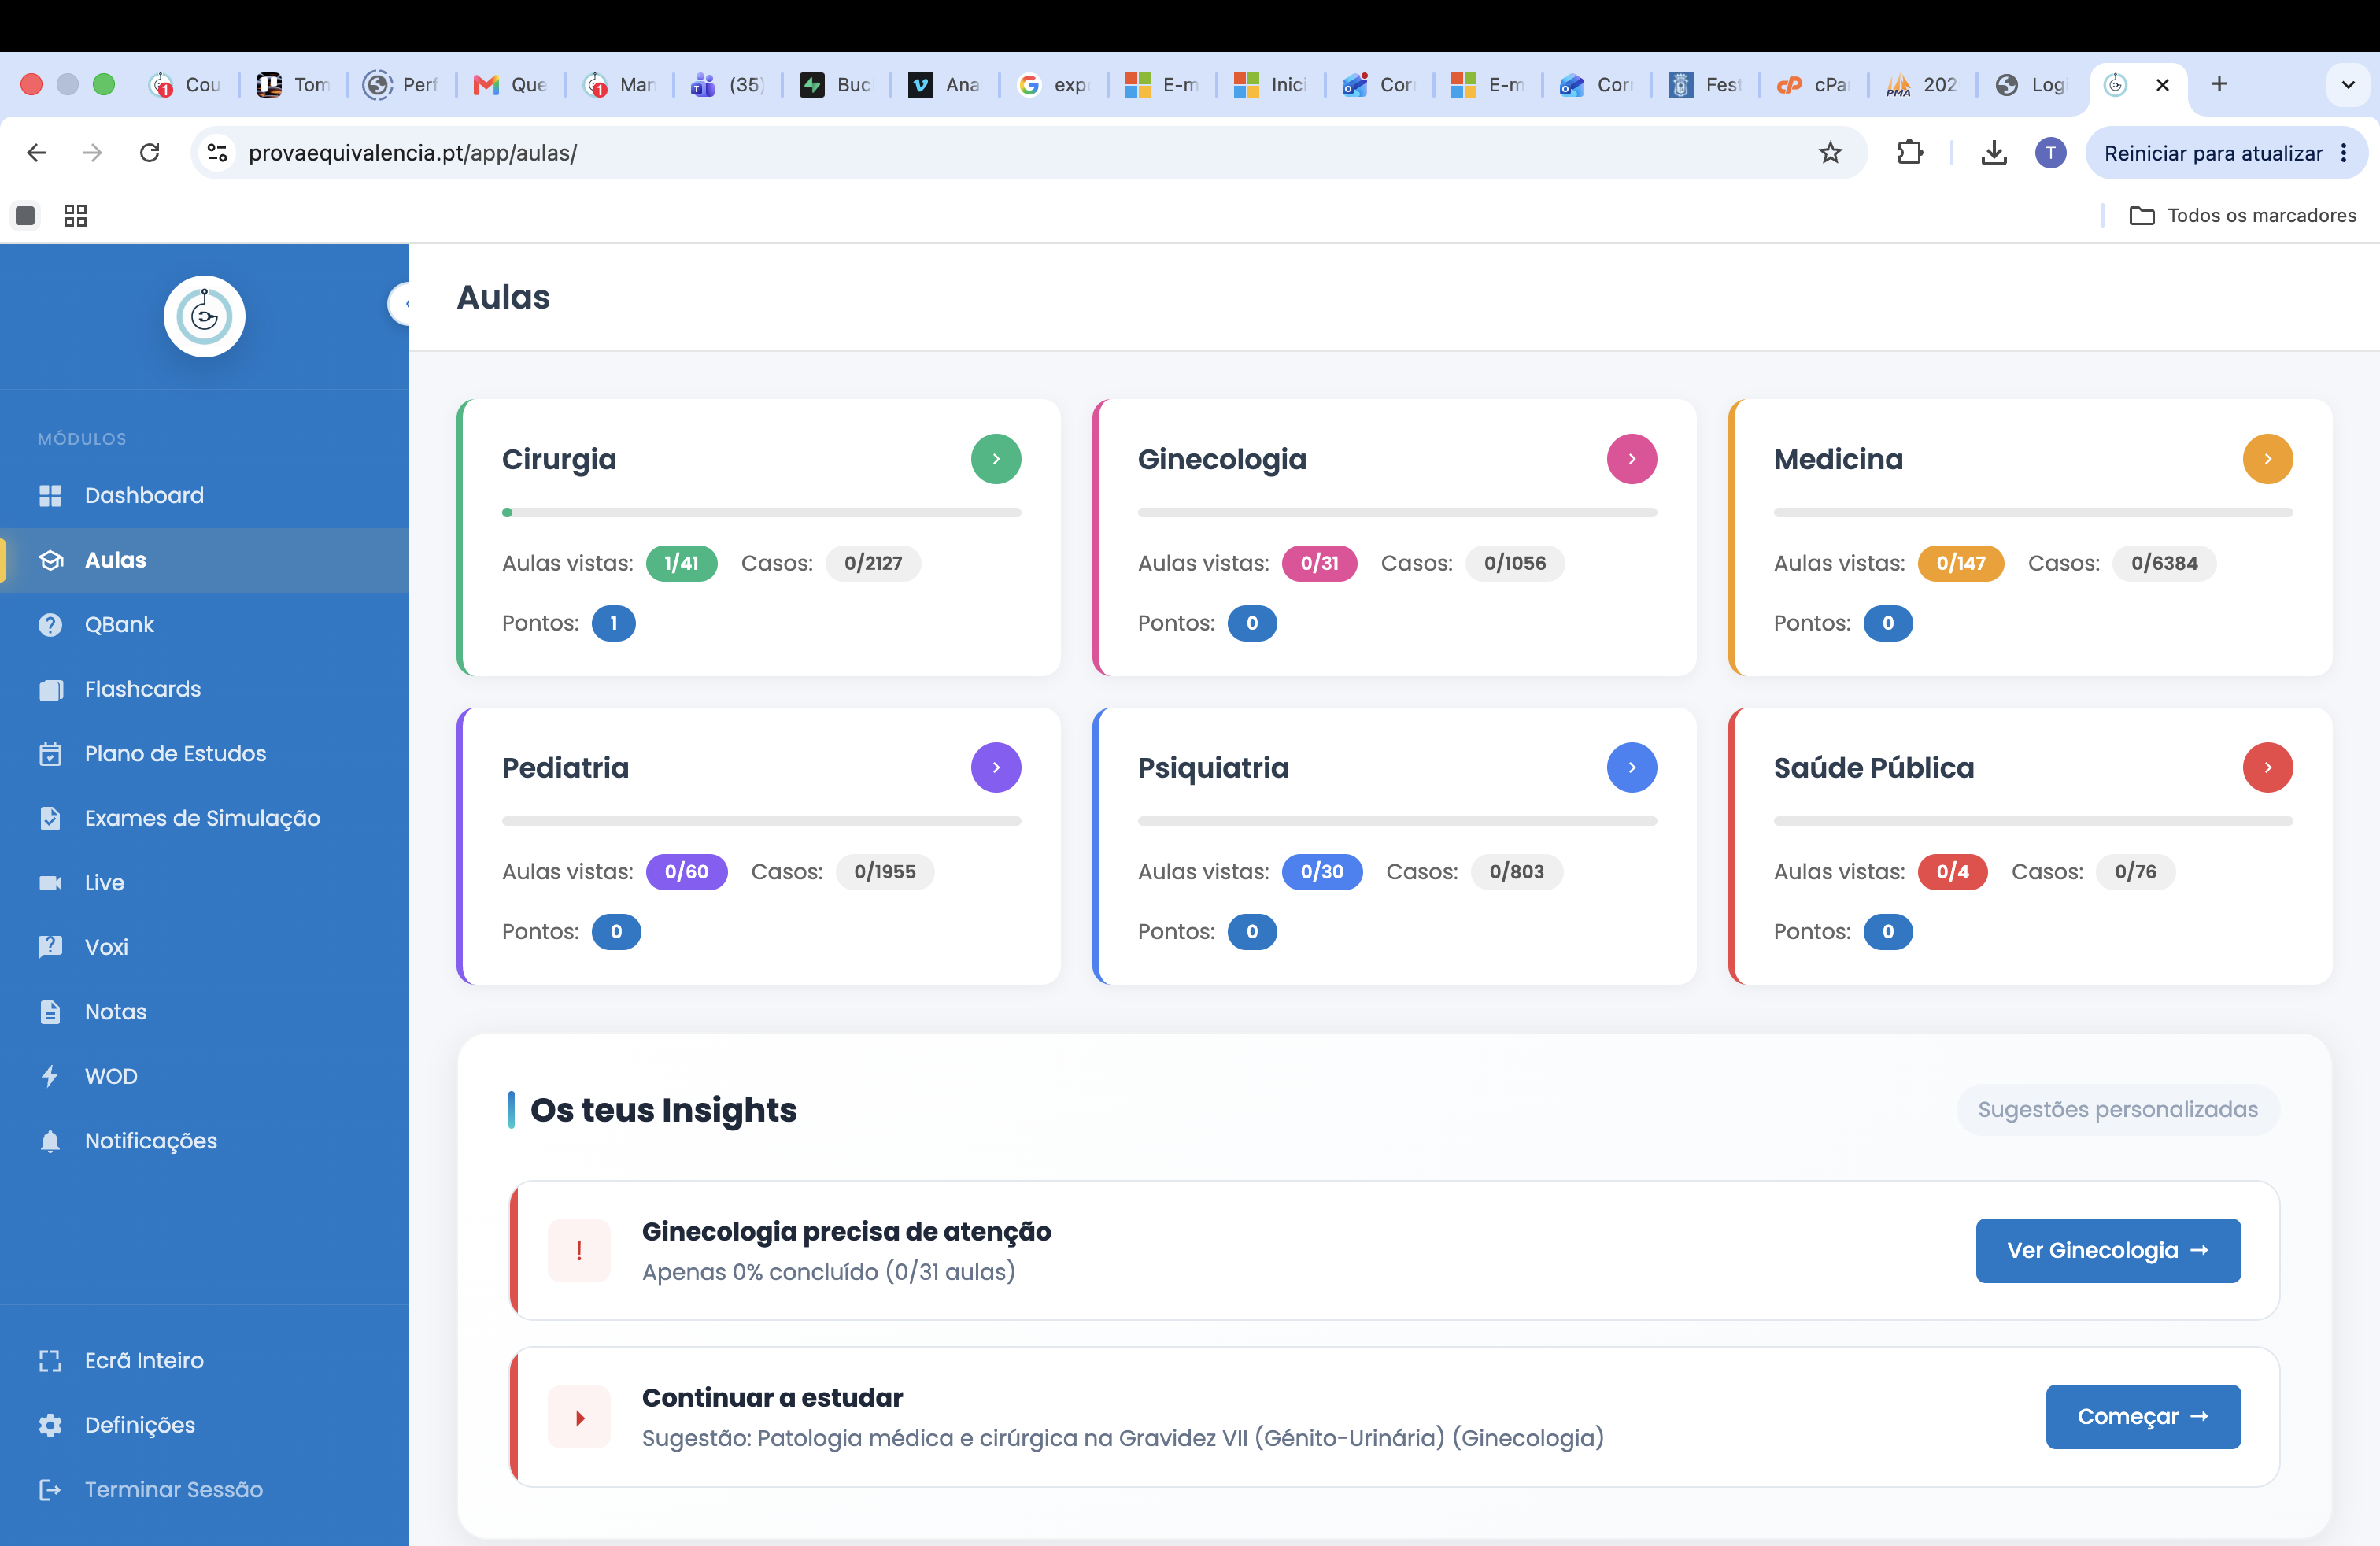Screen dimensions: 2380x1546
Task: Click Pediatria 0/60 aulas badge
Action: point(686,872)
